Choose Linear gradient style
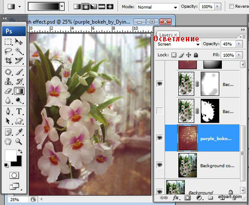This screenshot has width=249, height=205. pos(77,7)
